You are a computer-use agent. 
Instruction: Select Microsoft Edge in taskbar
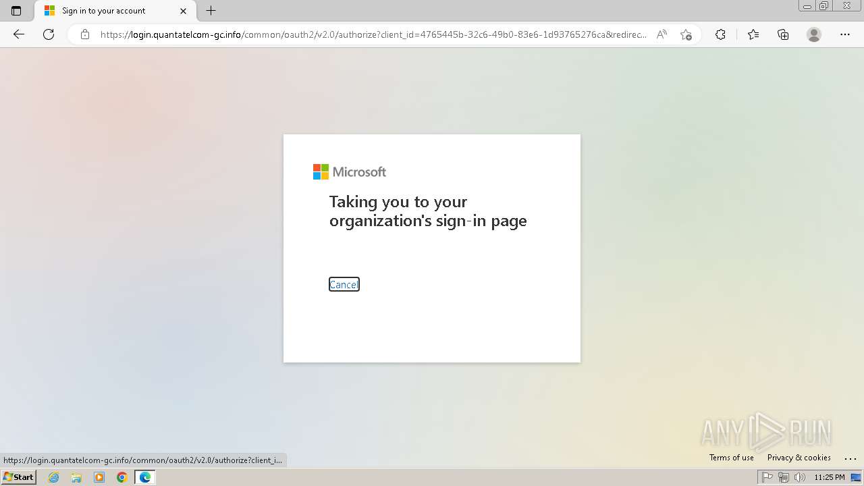[145, 477]
